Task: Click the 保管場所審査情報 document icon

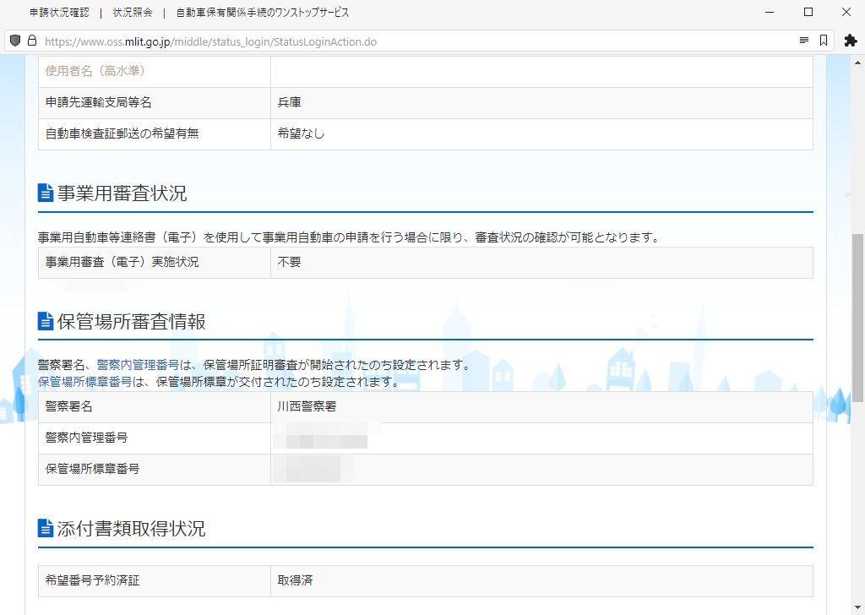Action: [46, 321]
